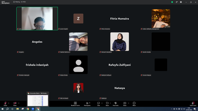Screen dimensions: 198x111
Task: Click the Universitas Bakrie Chrome preview thumbnail
Action: click(x=38, y=101)
